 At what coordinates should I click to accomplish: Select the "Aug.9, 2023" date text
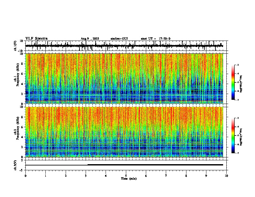coord(90,39)
